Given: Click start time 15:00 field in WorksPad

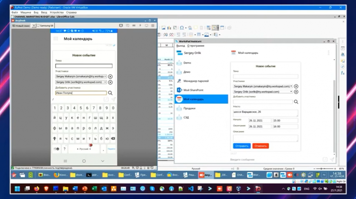Looking at the screenshot, I should click(285, 121).
